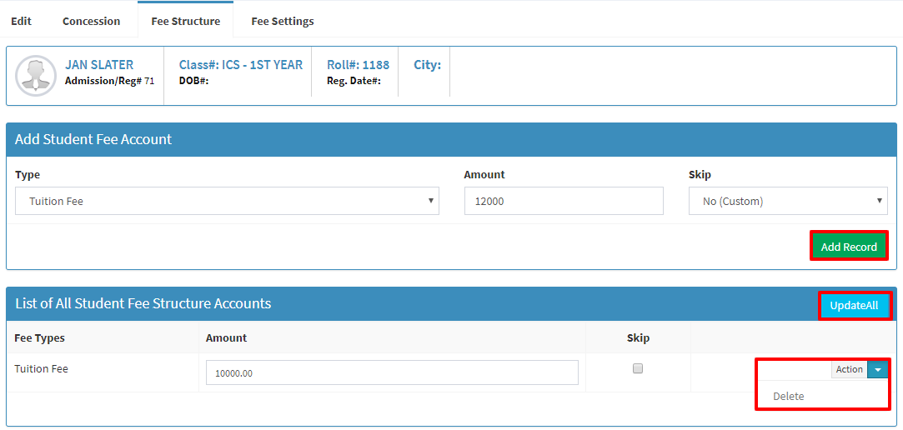Click the student avatar profile icon
The width and height of the screenshot is (903, 430).
coord(36,75)
